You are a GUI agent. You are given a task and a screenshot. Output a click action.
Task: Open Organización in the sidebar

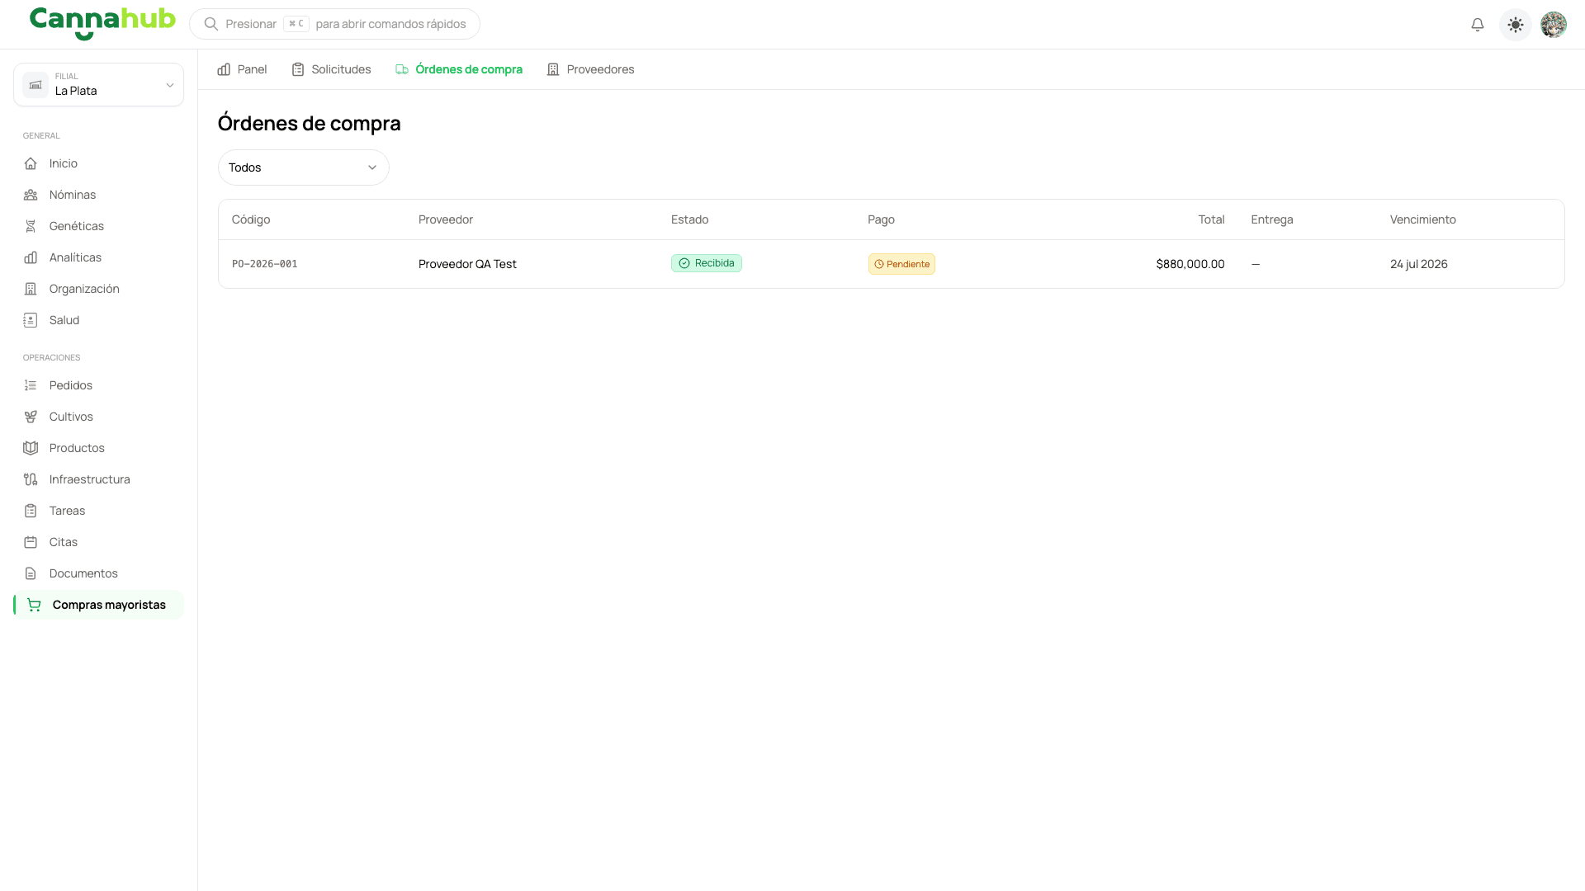(x=98, y=289)
